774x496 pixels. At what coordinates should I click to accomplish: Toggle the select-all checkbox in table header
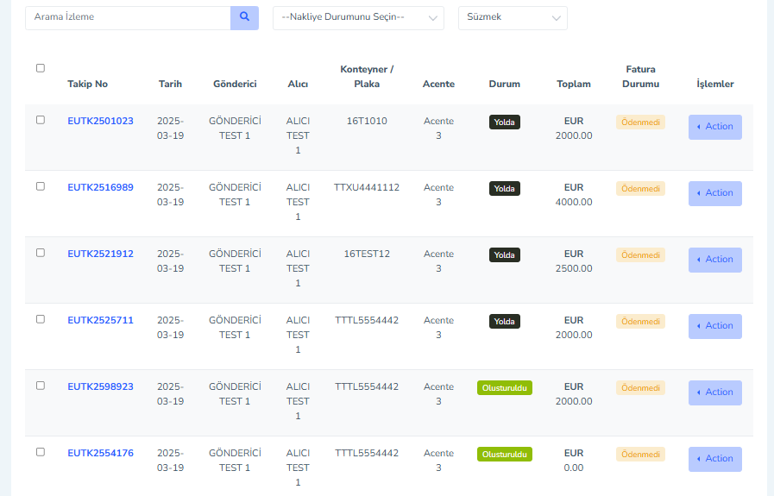pyautogui.click(x=41, y=68)
